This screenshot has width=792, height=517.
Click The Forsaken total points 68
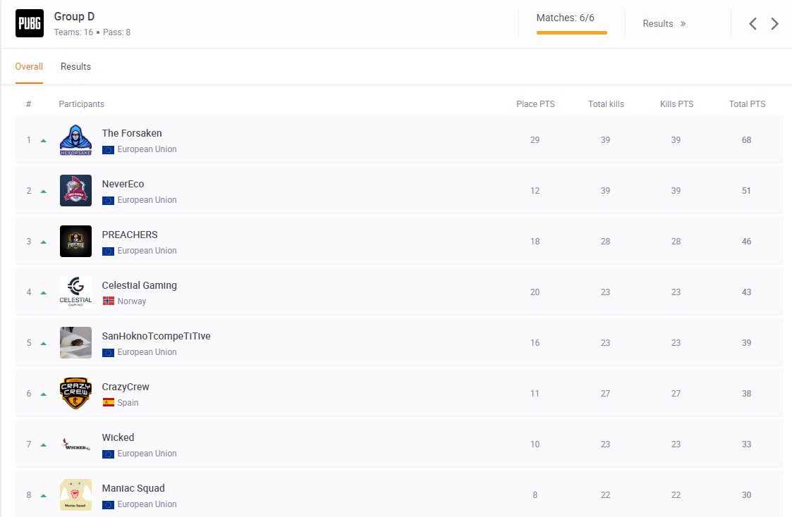coord(747,140)
